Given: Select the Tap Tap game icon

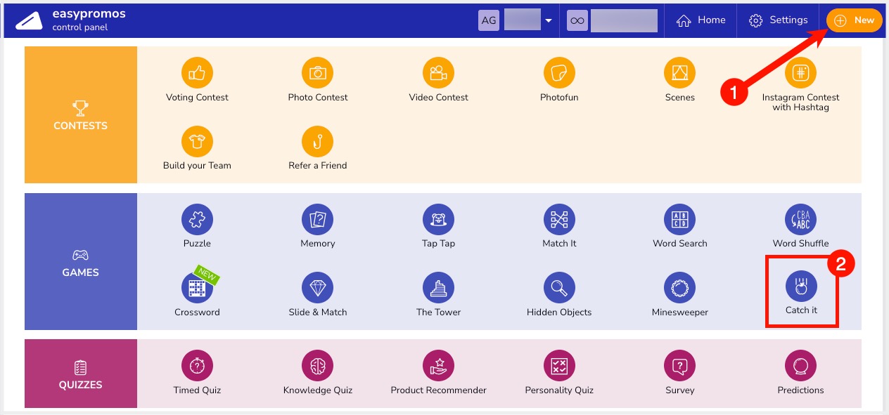Looking at the screenshot, I should pos(438,219).
